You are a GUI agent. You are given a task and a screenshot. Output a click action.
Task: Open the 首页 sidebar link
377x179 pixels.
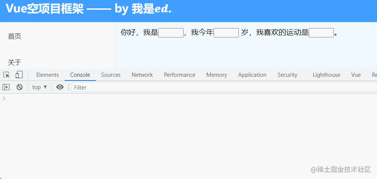pyautogui.click(x=15, y=36)
